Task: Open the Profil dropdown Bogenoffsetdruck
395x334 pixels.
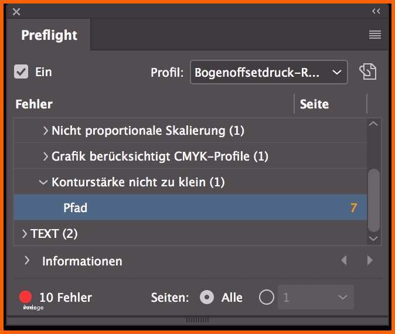Action: point(269,72)
